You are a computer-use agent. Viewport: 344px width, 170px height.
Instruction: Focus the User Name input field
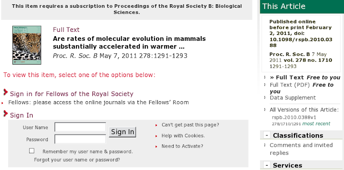pos(80,127)
